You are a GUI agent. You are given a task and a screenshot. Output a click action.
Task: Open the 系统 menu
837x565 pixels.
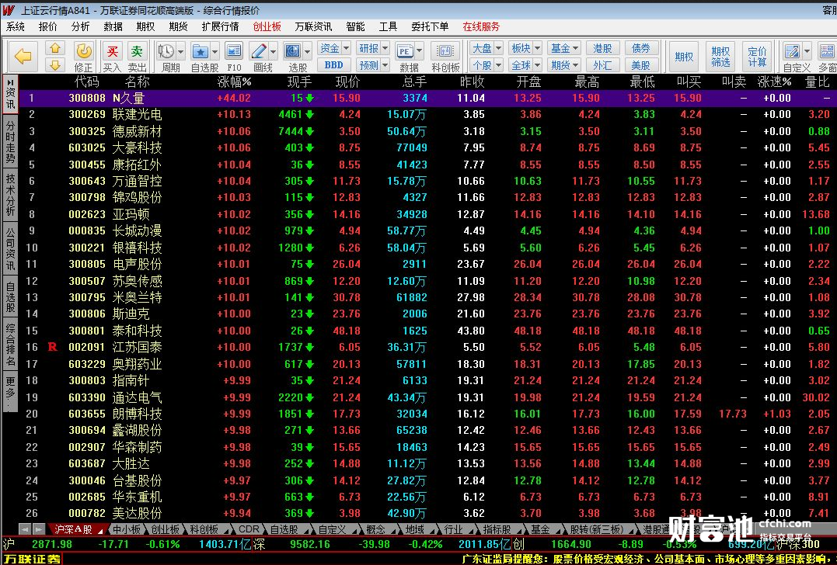click(x=16, y=26)
